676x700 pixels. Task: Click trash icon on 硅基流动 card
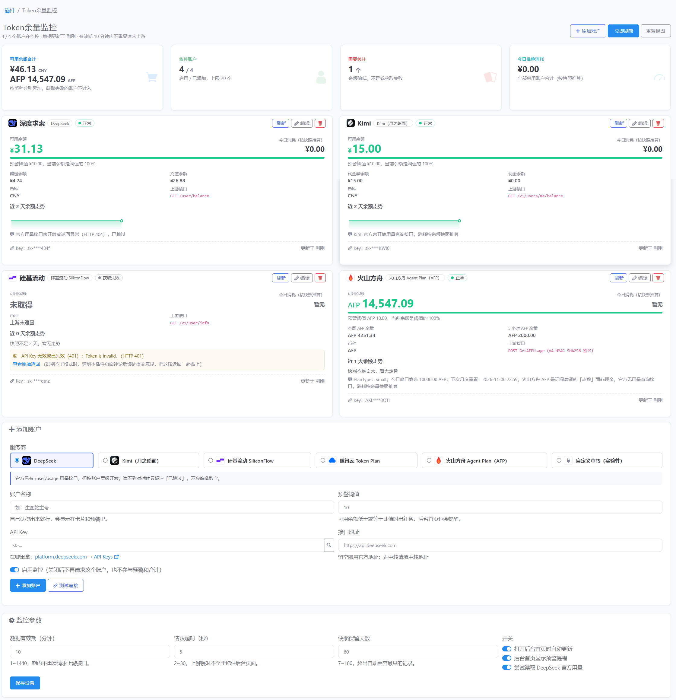point(320,278)
